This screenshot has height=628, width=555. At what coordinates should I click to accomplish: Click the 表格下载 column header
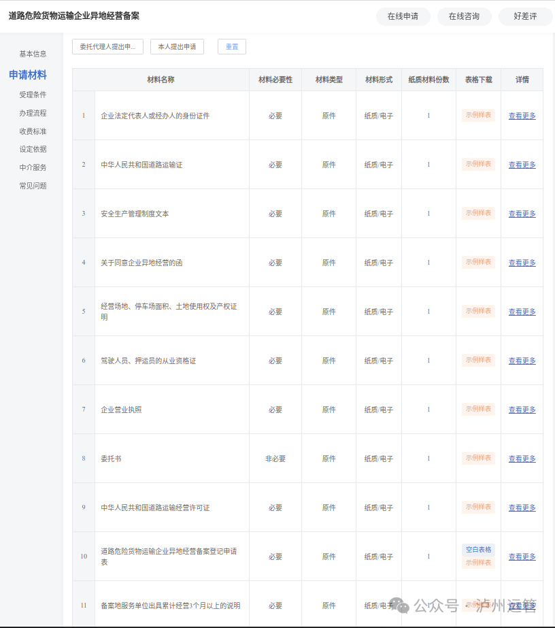479,80
